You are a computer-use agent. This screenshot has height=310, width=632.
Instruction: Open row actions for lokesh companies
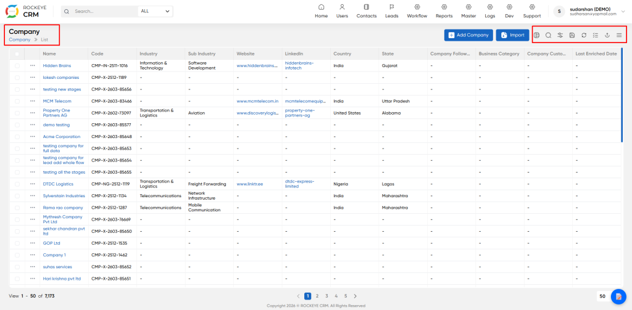32,77
